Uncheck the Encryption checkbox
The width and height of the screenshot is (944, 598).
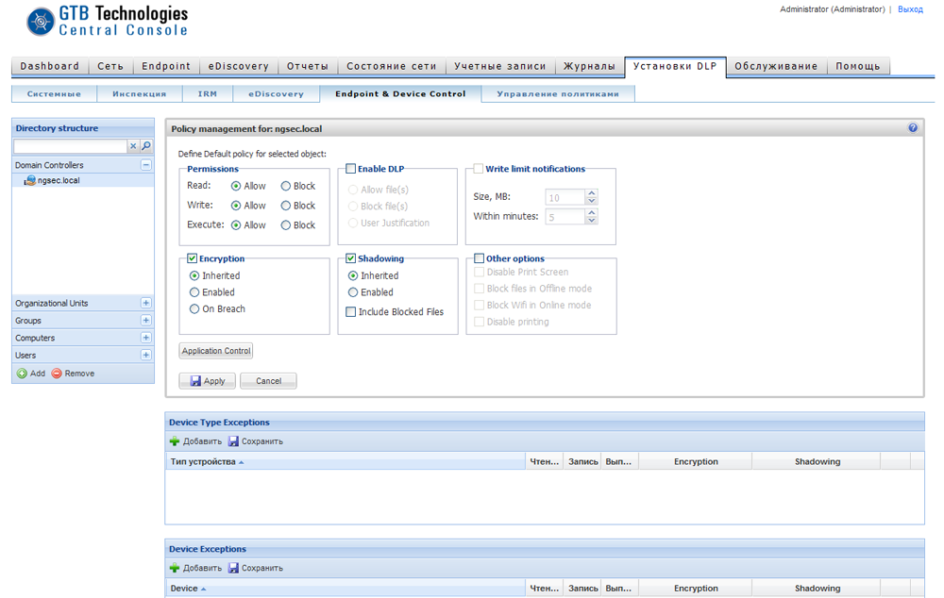192,258
